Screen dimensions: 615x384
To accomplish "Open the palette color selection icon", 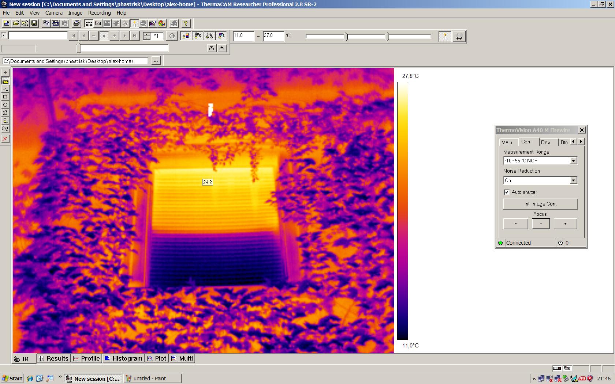I will pos(162,23).
